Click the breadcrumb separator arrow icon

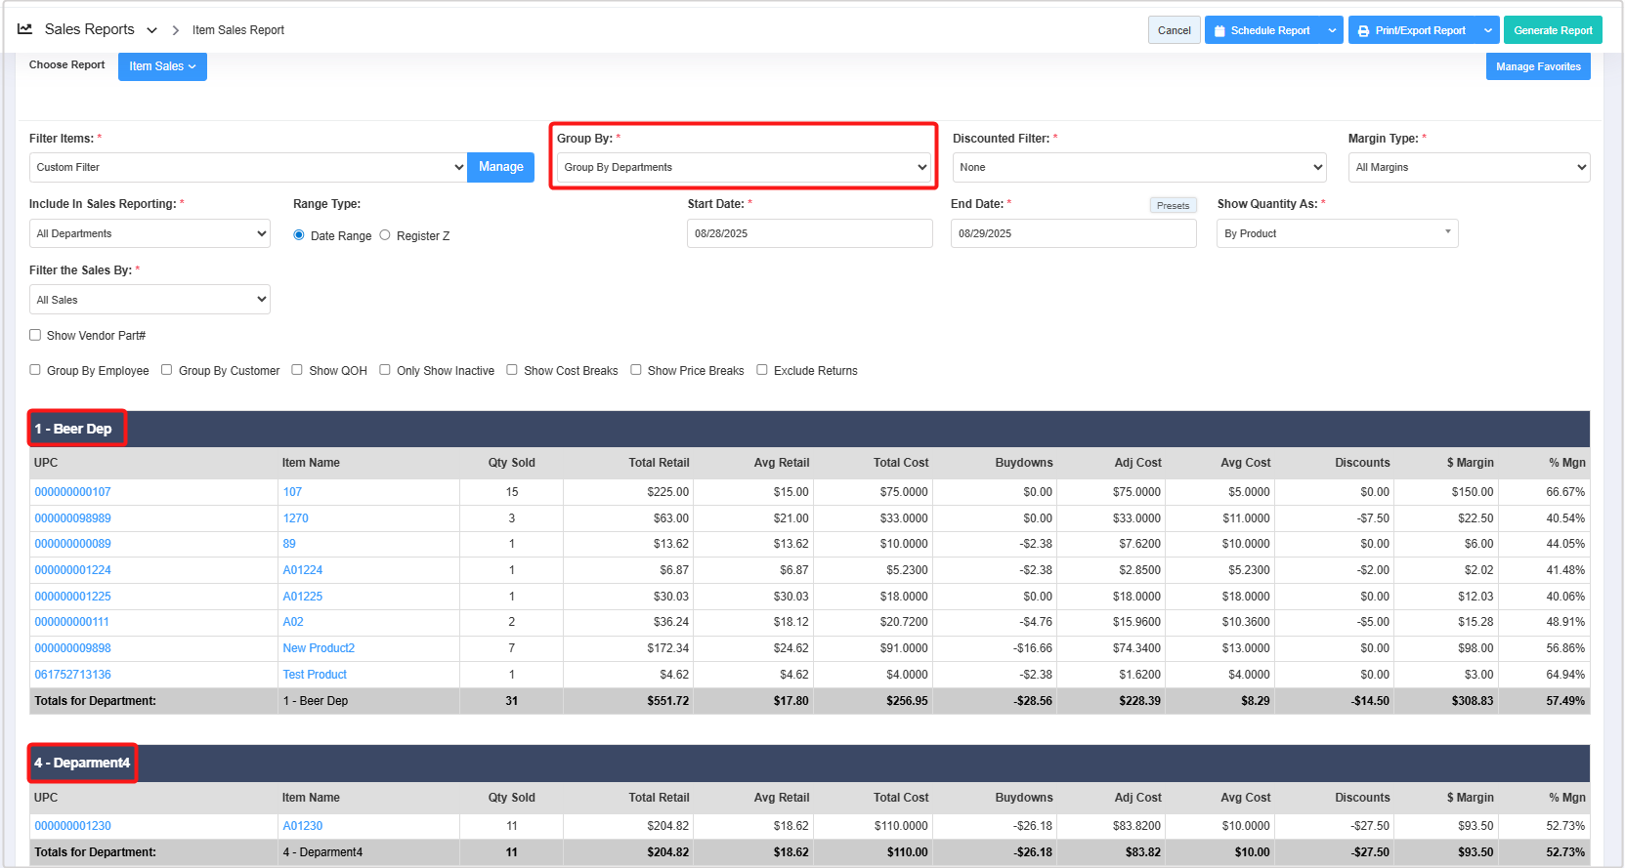[176, 30]
